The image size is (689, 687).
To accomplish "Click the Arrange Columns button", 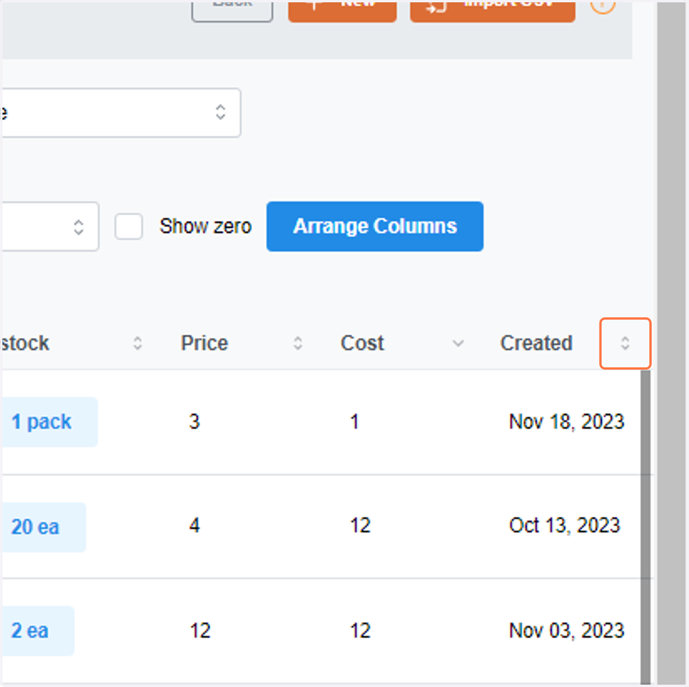I will [x=375, y=226].
